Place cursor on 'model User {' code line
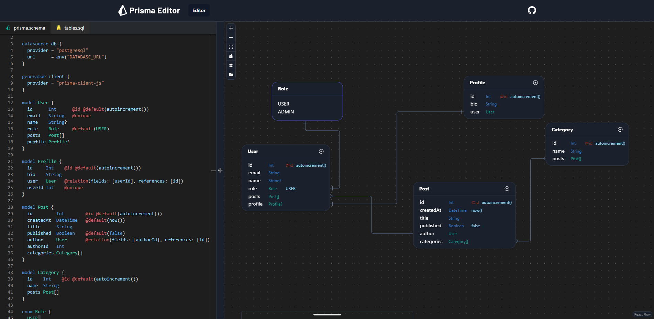The width and height of the screenshot is (654, 319). [38, 102]
